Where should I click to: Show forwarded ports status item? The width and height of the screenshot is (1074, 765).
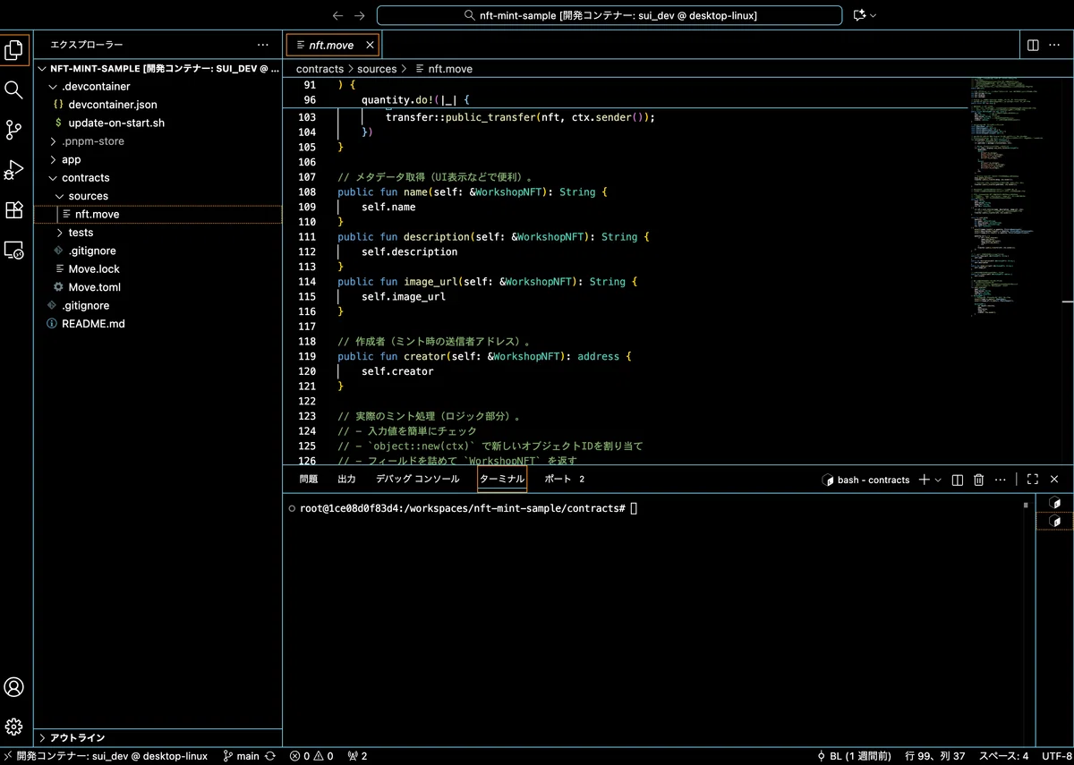coord(357,756)
